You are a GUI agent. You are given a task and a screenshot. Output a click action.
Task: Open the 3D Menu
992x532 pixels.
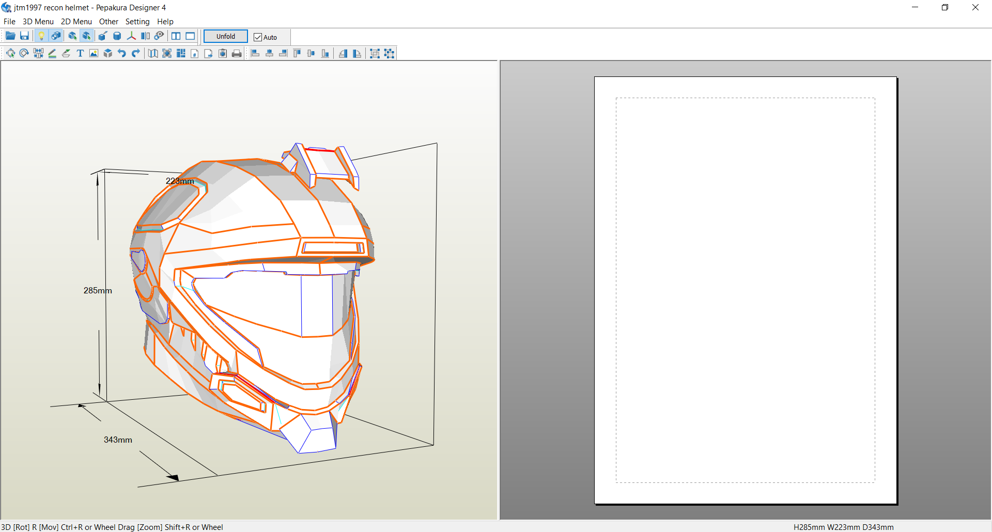(38, 22)
